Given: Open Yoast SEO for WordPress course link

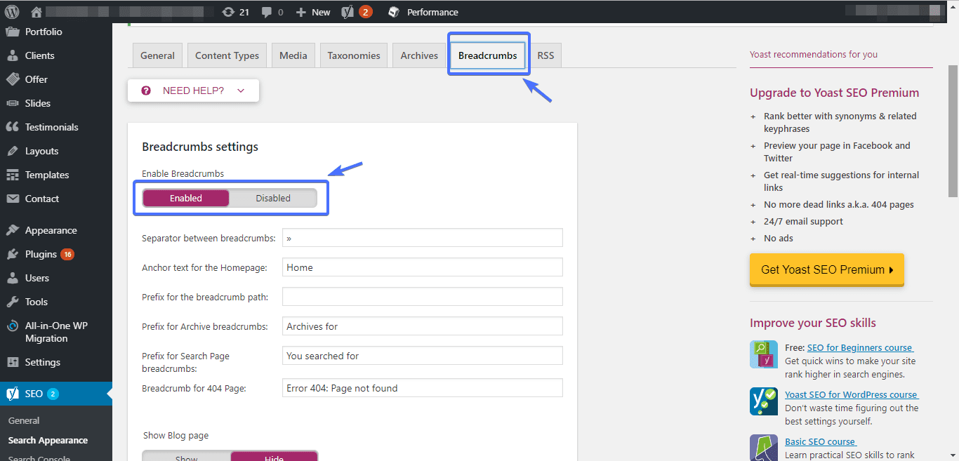Looking at the screenshot, I should tap(851, 394).
